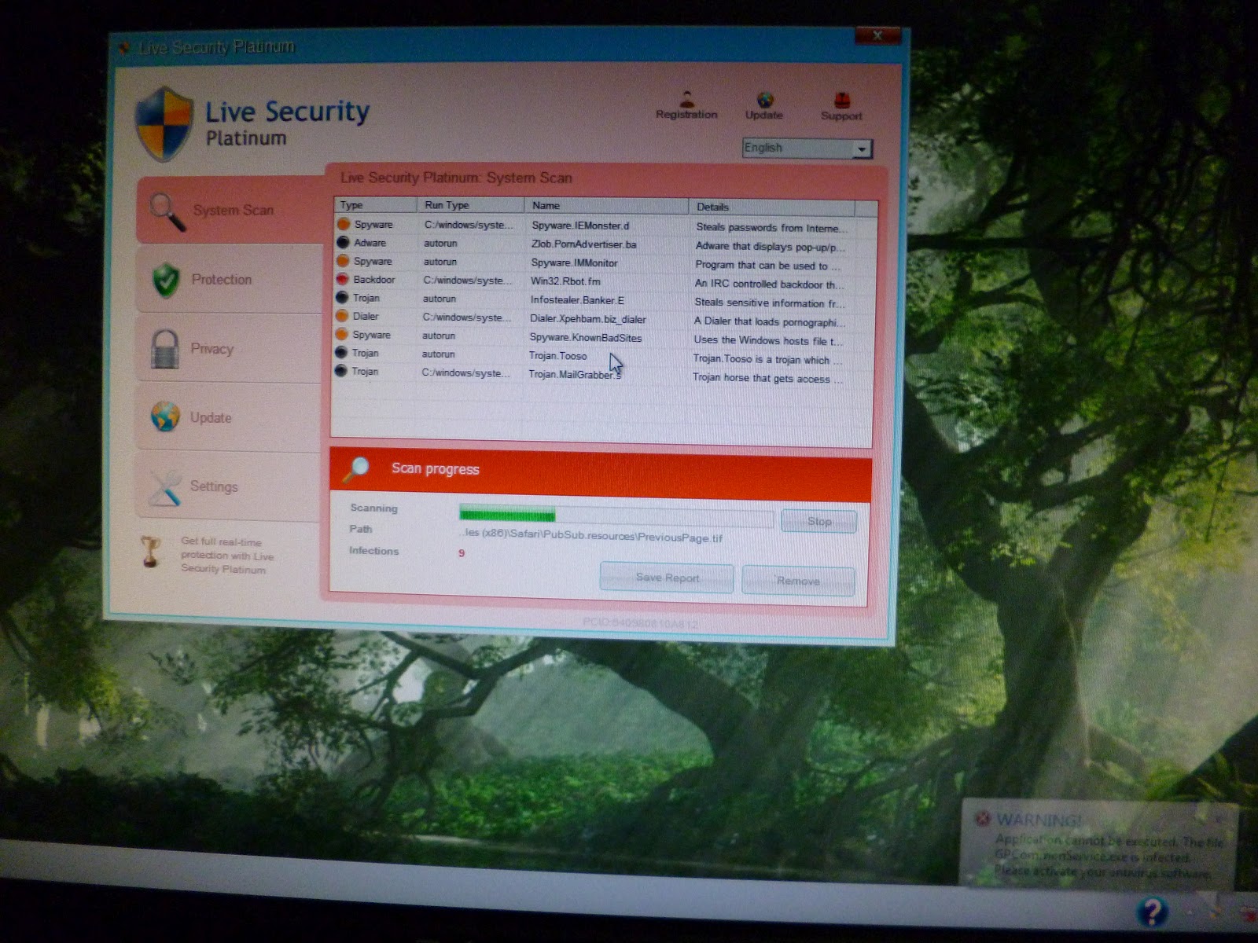Click the icon beside the Dialer row
This screenshot has width=1258, height=943.
point(342,316)
